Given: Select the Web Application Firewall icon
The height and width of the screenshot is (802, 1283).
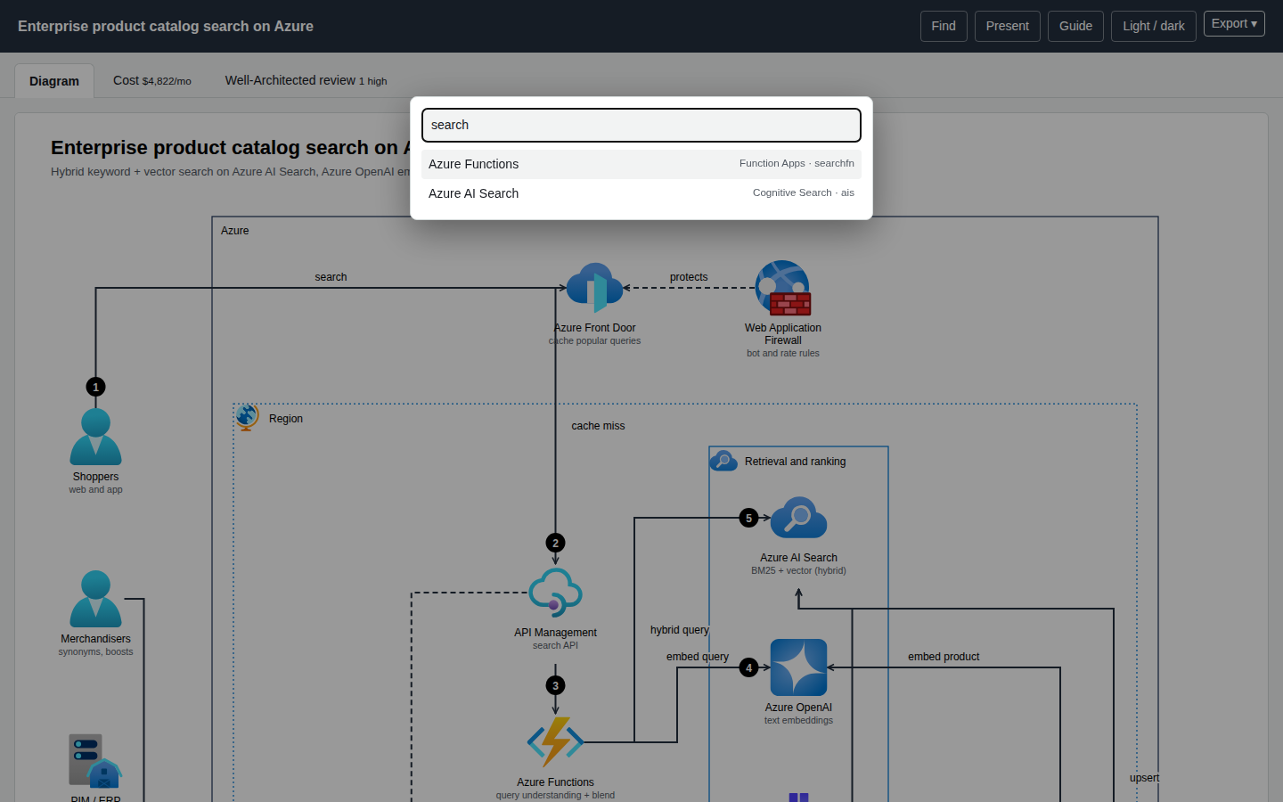Looking at the screenshot, I should (783, 288).
